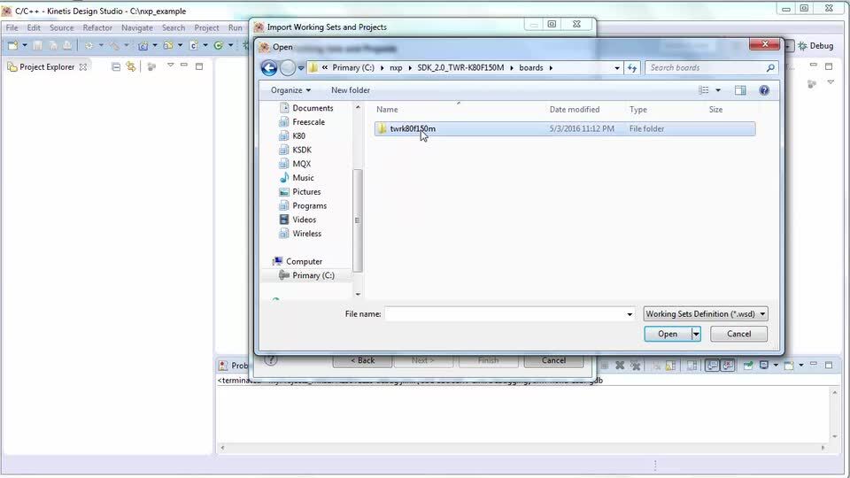Select the twrk80f150m folder
This screenshot has height=478, width=850.
tap(564, 128)
